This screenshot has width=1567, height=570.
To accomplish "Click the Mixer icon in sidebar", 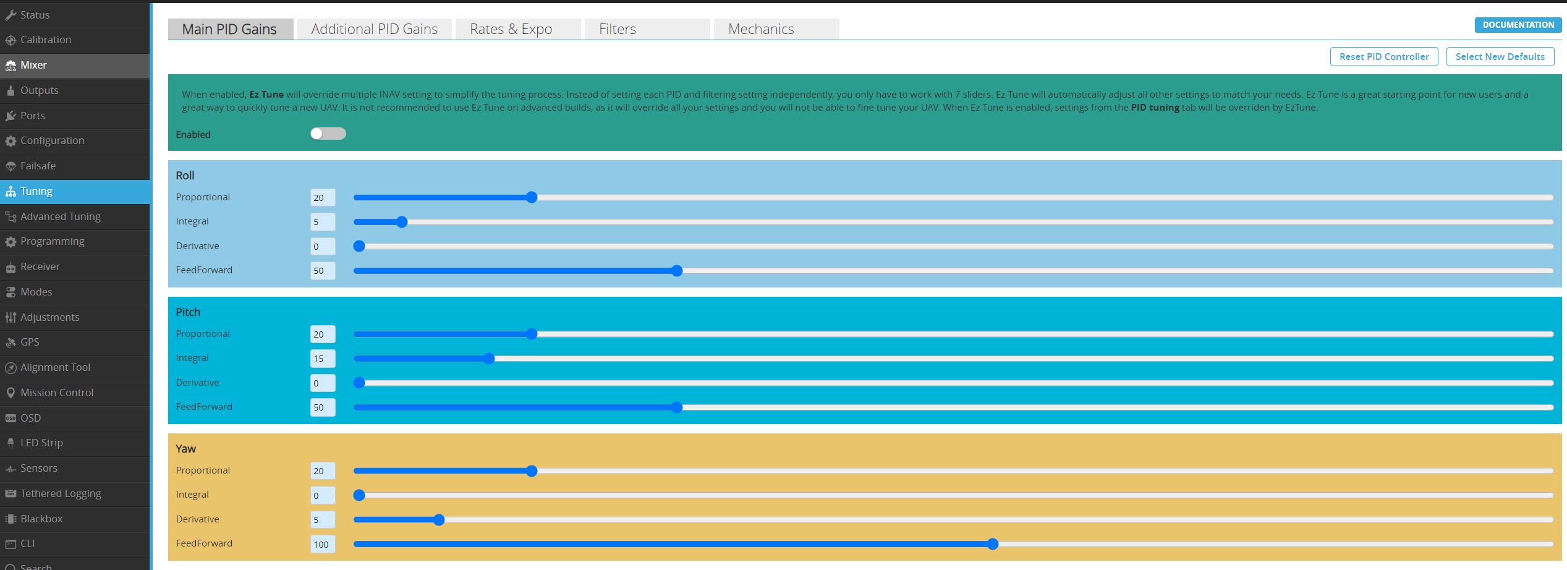I will [11, 66].
